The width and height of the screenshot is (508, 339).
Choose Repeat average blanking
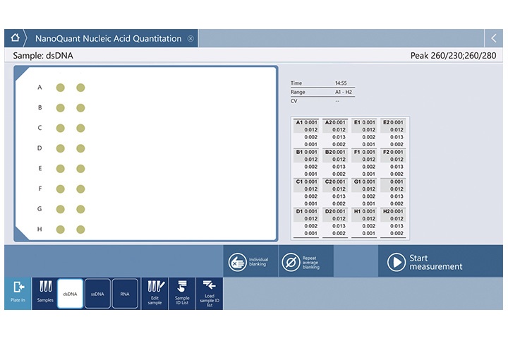coord(306,262)
